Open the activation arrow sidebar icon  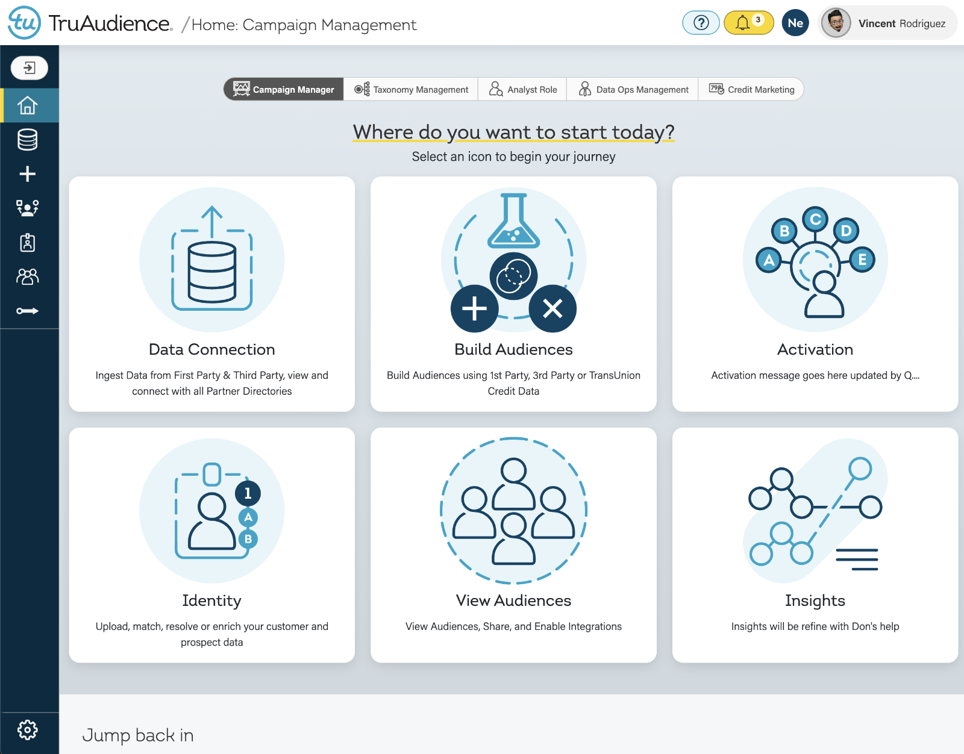coord(28,311)
